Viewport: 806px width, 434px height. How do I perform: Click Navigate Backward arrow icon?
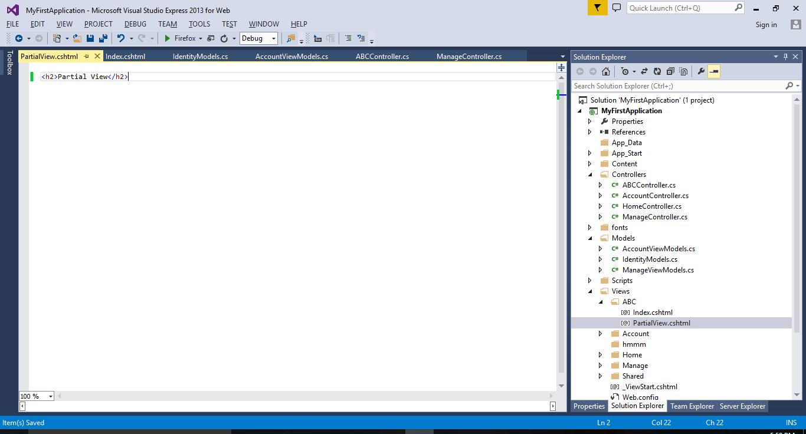coord(19,38)
